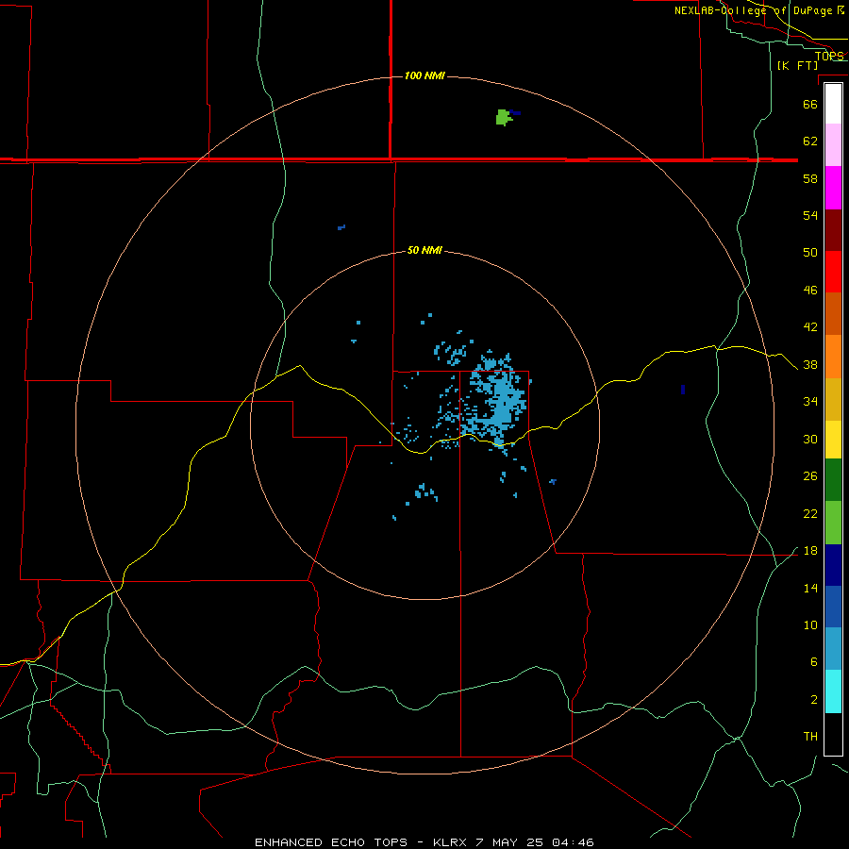Click the yellow swatch between 34 and 30
This screenshot has width=849, height=849.
[833, 439]
